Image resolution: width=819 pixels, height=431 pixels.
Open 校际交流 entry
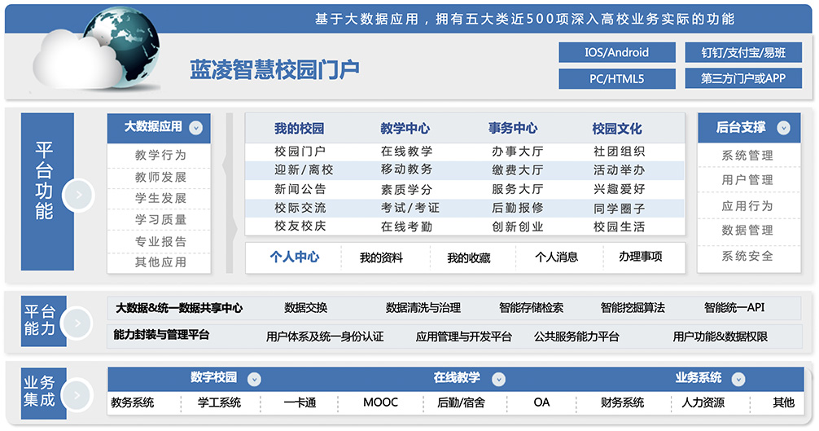pyautogui.click(x=300, y=208)
